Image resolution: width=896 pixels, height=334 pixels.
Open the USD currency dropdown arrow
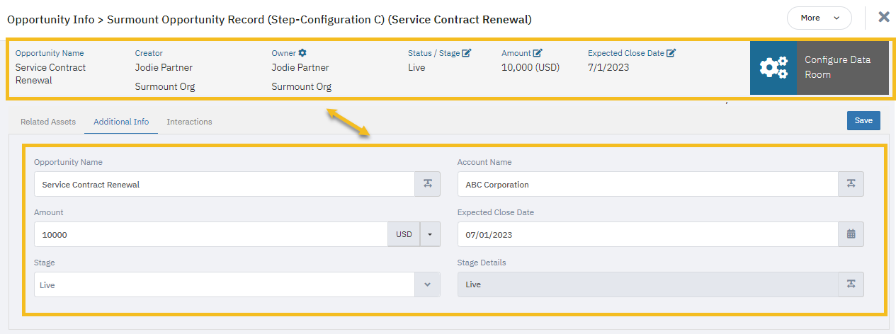pyautogui.click(x=430, y=234)
